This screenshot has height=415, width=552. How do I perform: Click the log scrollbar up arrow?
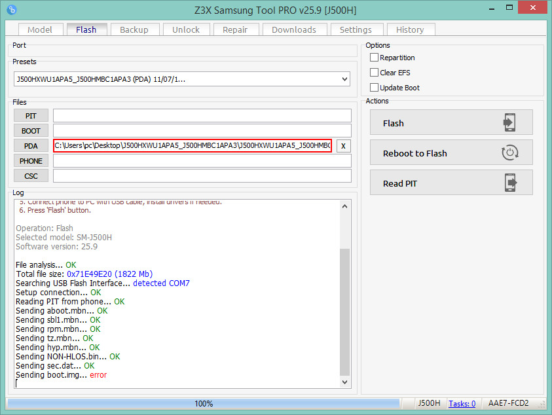(x=344, y=206)
